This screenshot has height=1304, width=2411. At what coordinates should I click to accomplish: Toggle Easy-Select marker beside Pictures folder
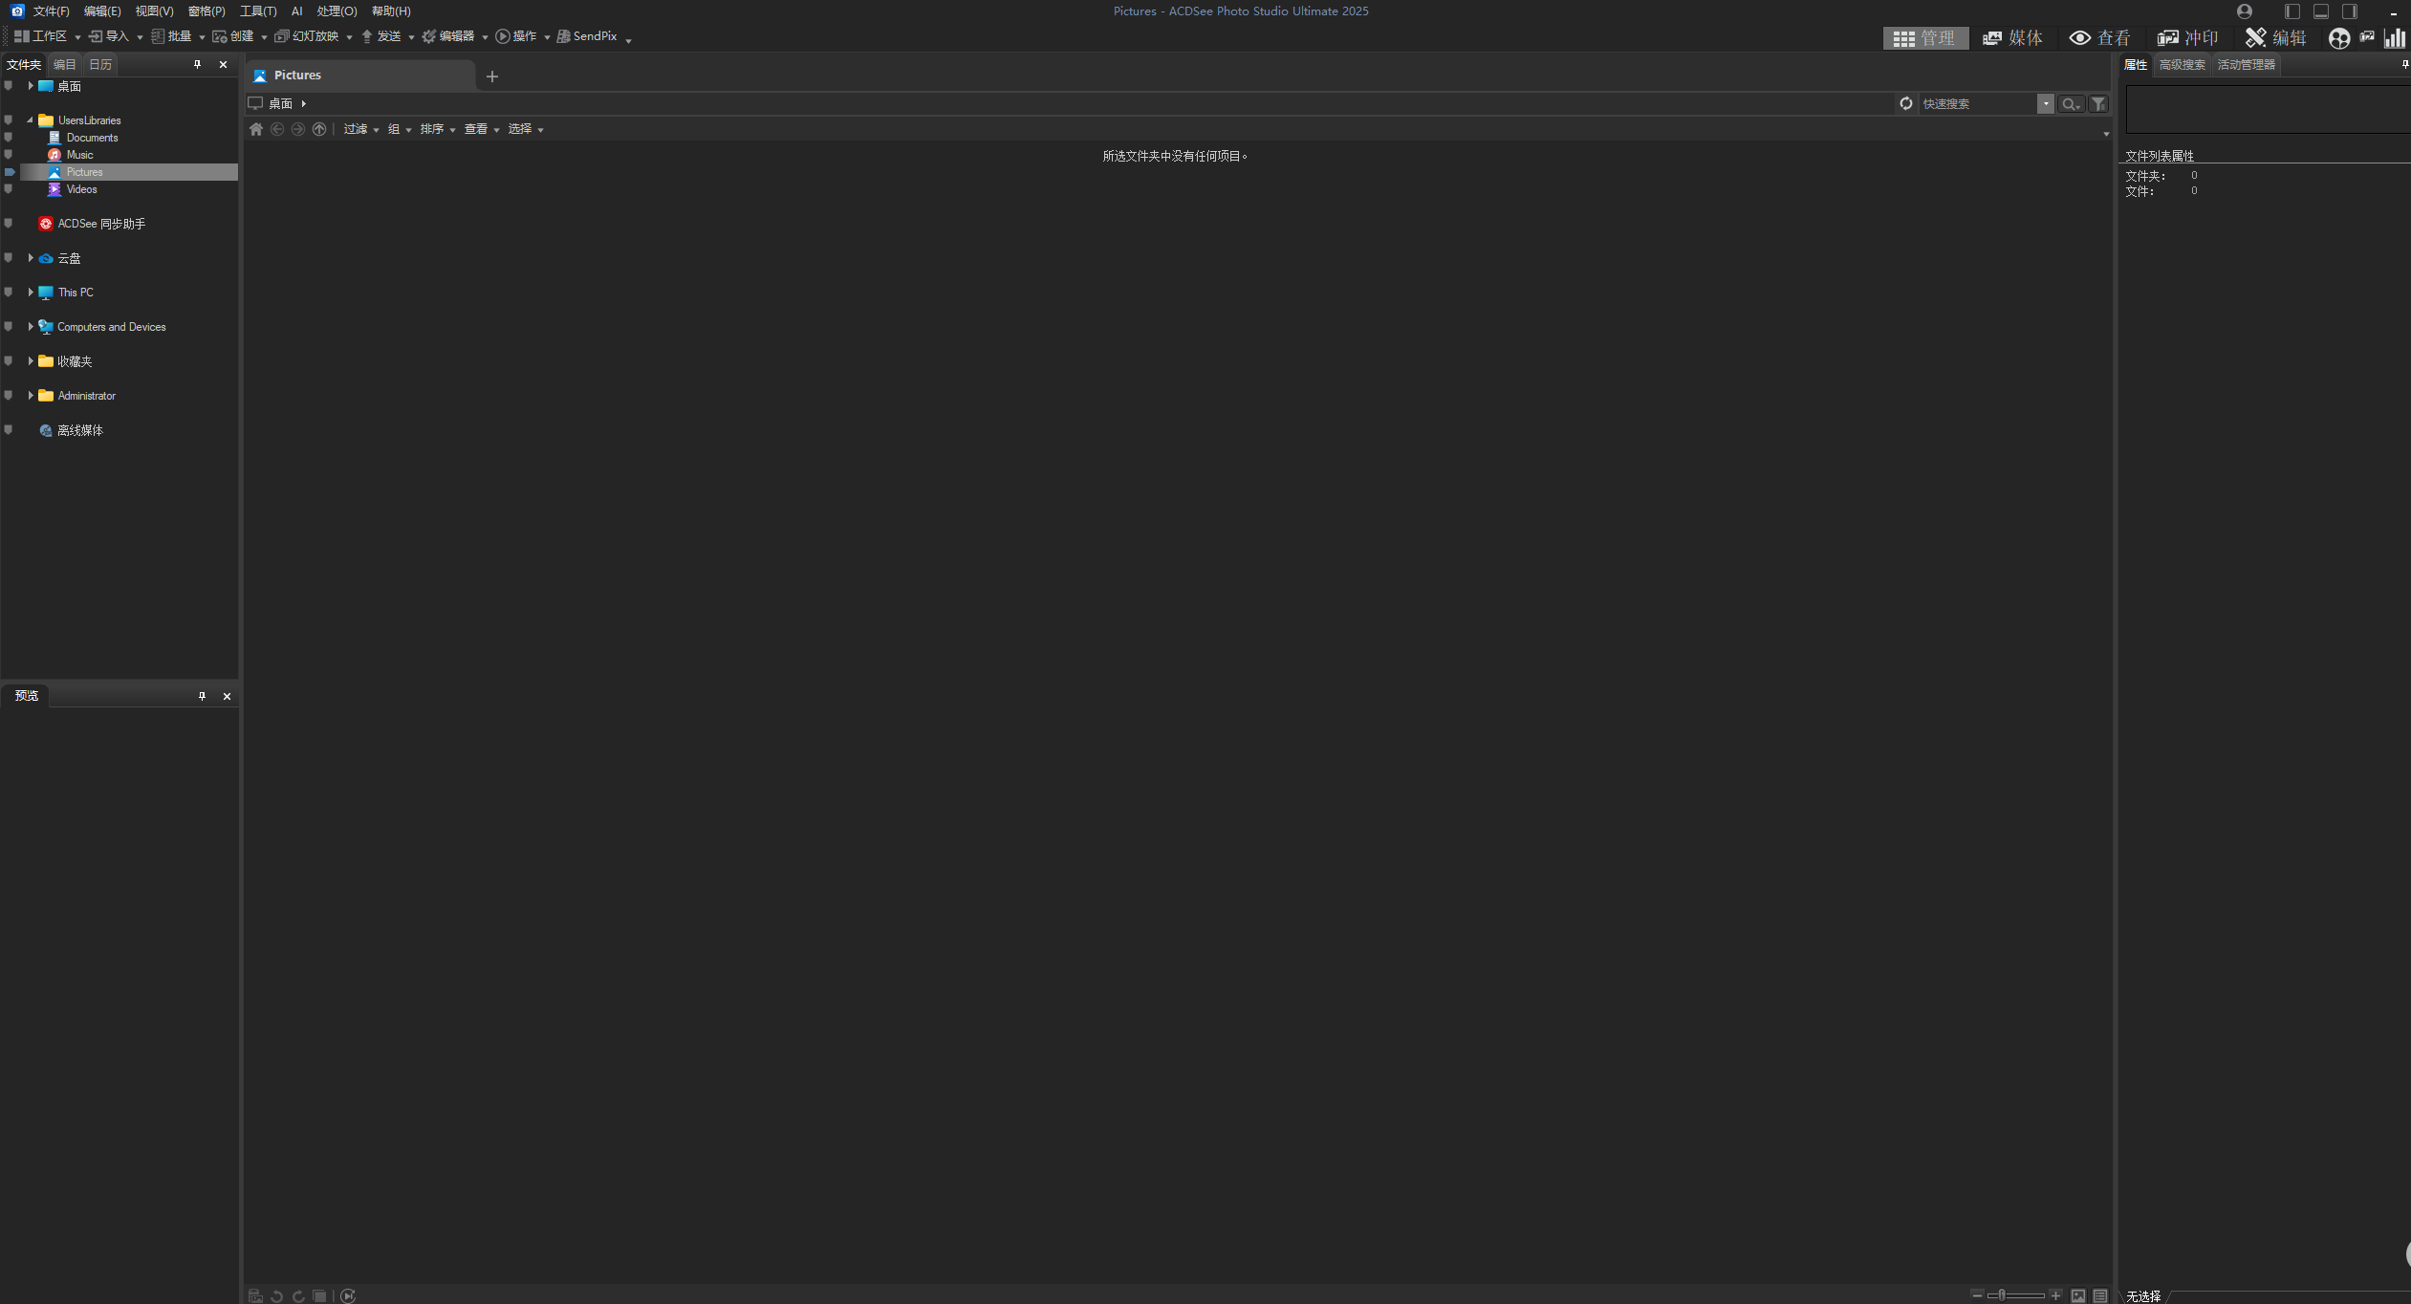10,172
